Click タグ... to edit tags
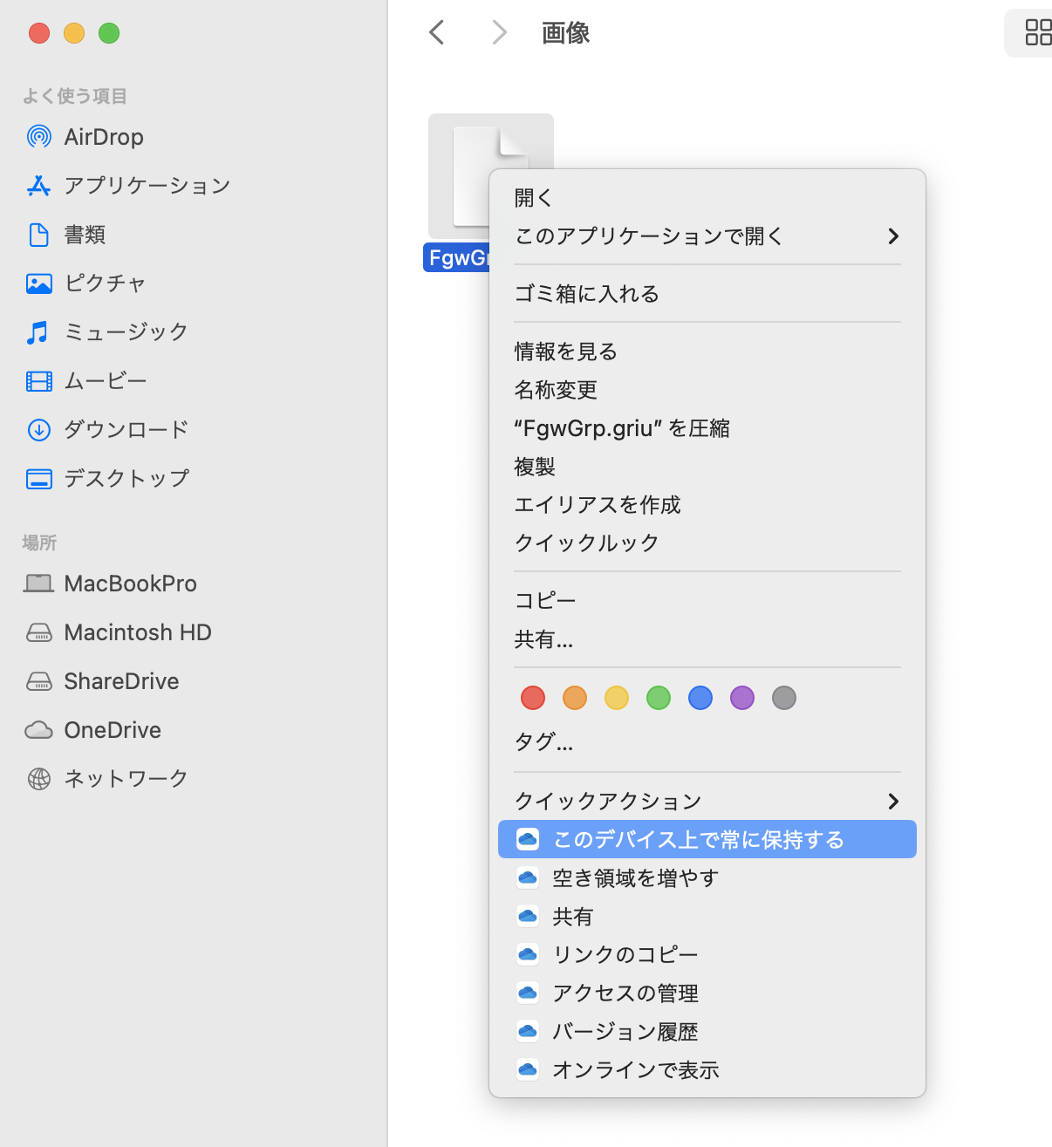The image size is (1052, 1147). click(x=543, y=742)
